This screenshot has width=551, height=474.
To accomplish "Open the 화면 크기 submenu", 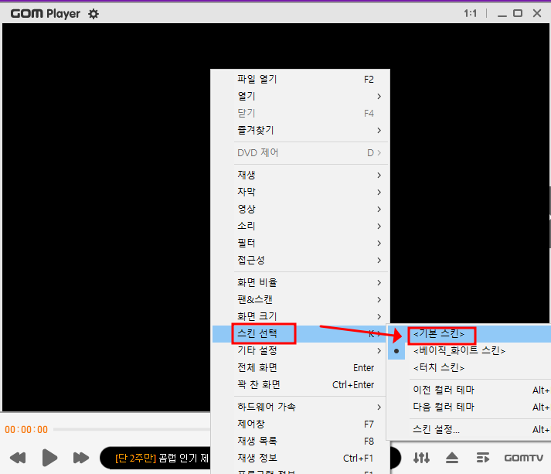I will pos(301,316).
